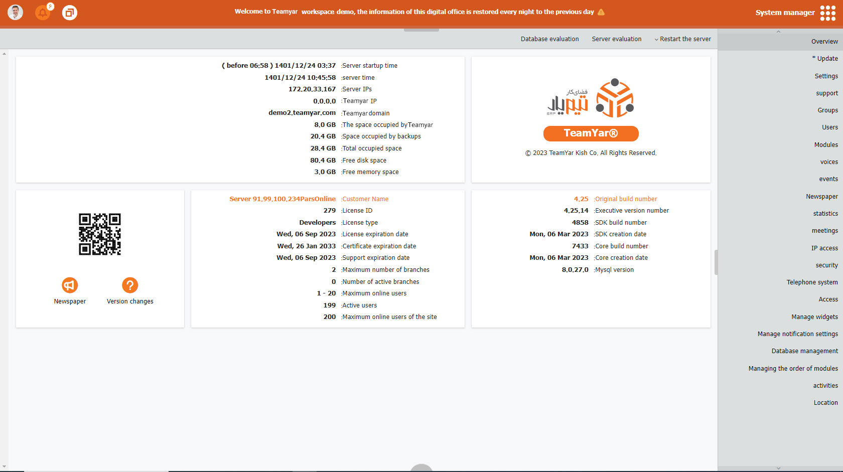Image resolution: width=843 pixels, height=472 pixels.
Task: Click Original build number value 4.25
Action: [x=581, y=199]
